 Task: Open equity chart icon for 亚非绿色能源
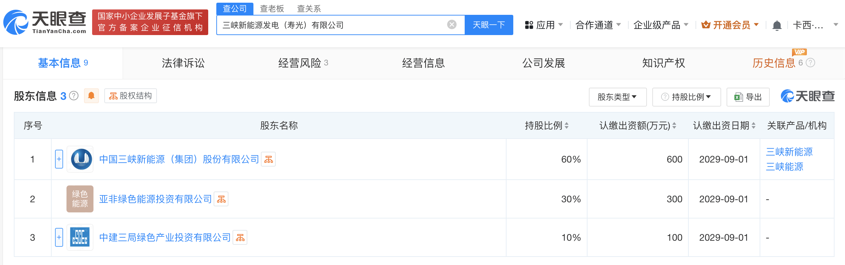pyautogui.click(x=221, y=199)
